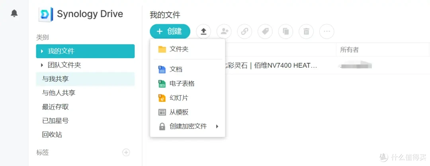Choose 文件夹 from the create menu
Screen dimensions: 430x166
point(188,49)
